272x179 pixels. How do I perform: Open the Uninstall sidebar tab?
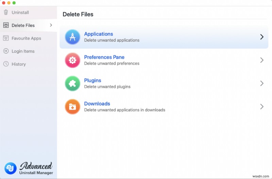20,13
